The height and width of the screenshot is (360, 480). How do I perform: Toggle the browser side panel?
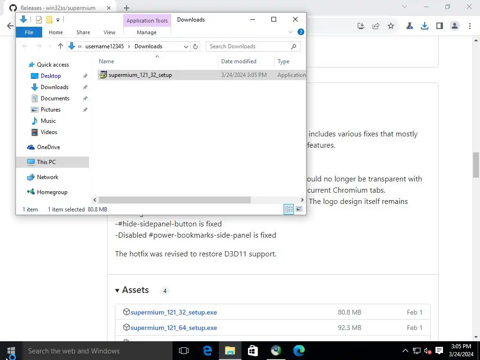[x=440, y=26]
